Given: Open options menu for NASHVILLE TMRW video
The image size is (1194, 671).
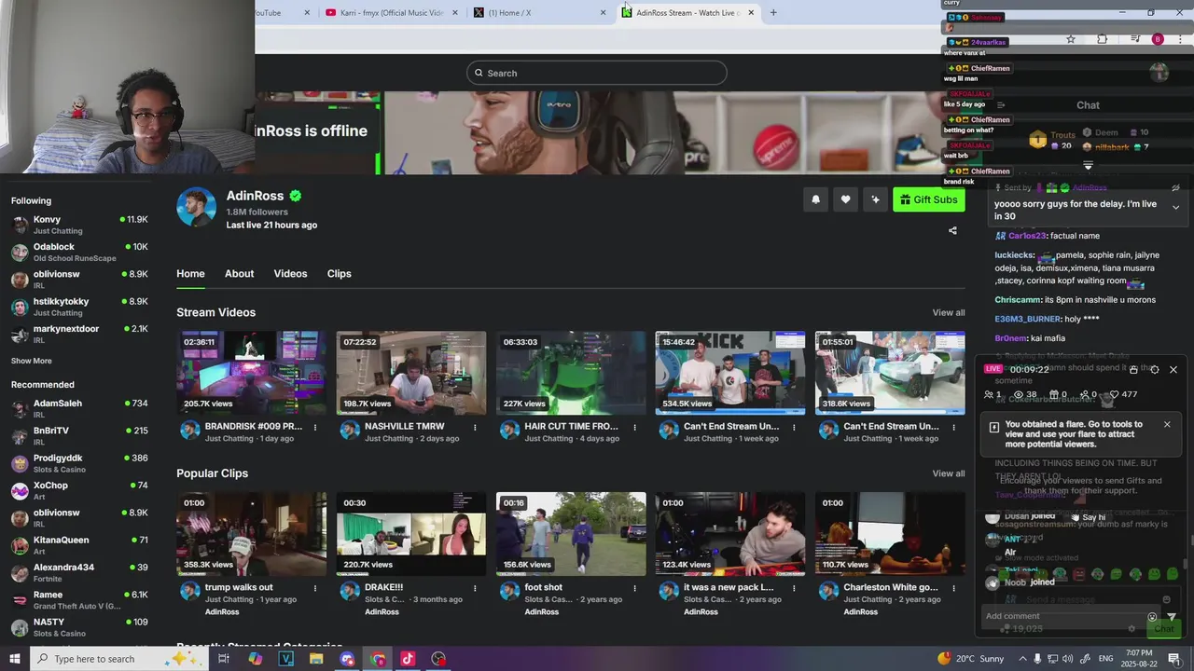Looking at the screenshot, I should click(x=475, y=427).
